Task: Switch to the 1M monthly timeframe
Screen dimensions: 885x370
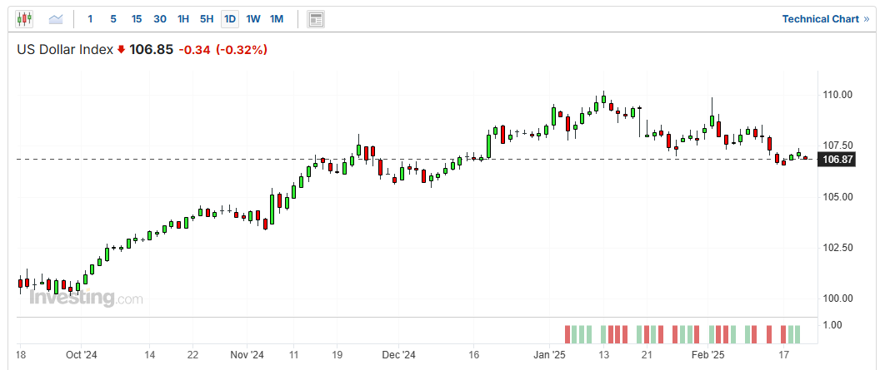Action: click(x=276, y=19)
